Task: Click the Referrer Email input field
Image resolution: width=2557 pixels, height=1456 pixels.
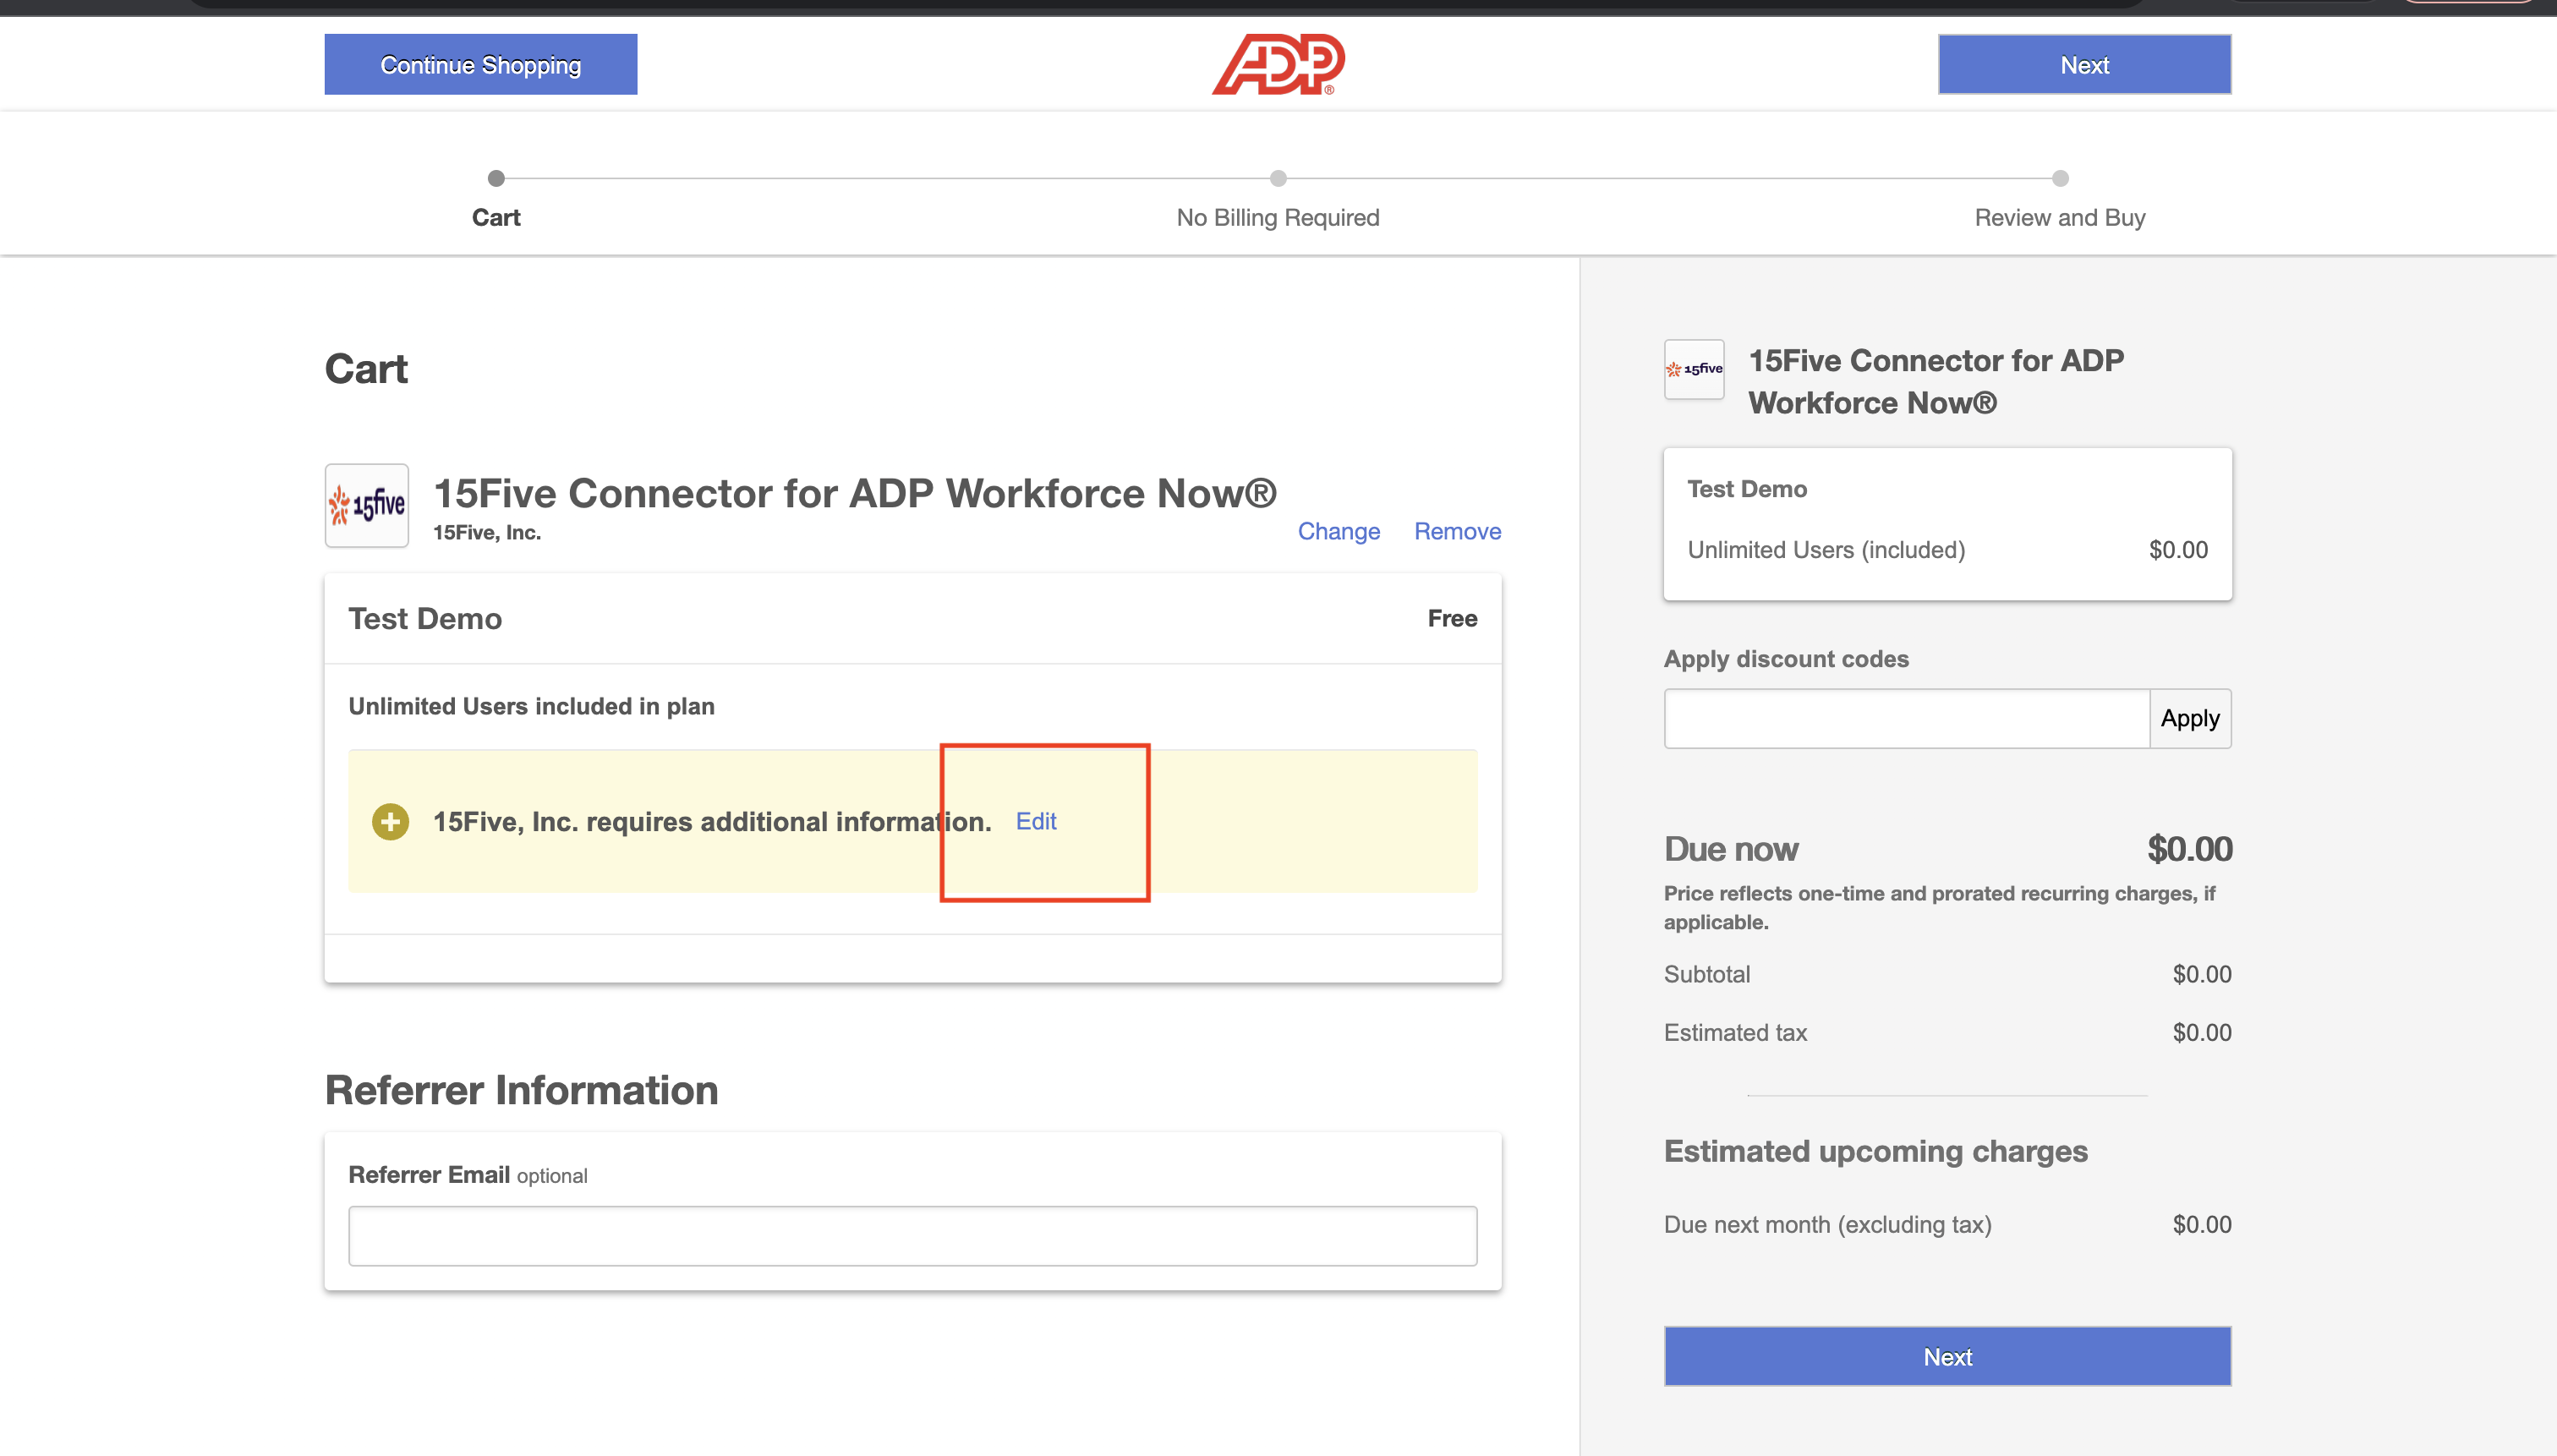Action: tap(913, 1234)
